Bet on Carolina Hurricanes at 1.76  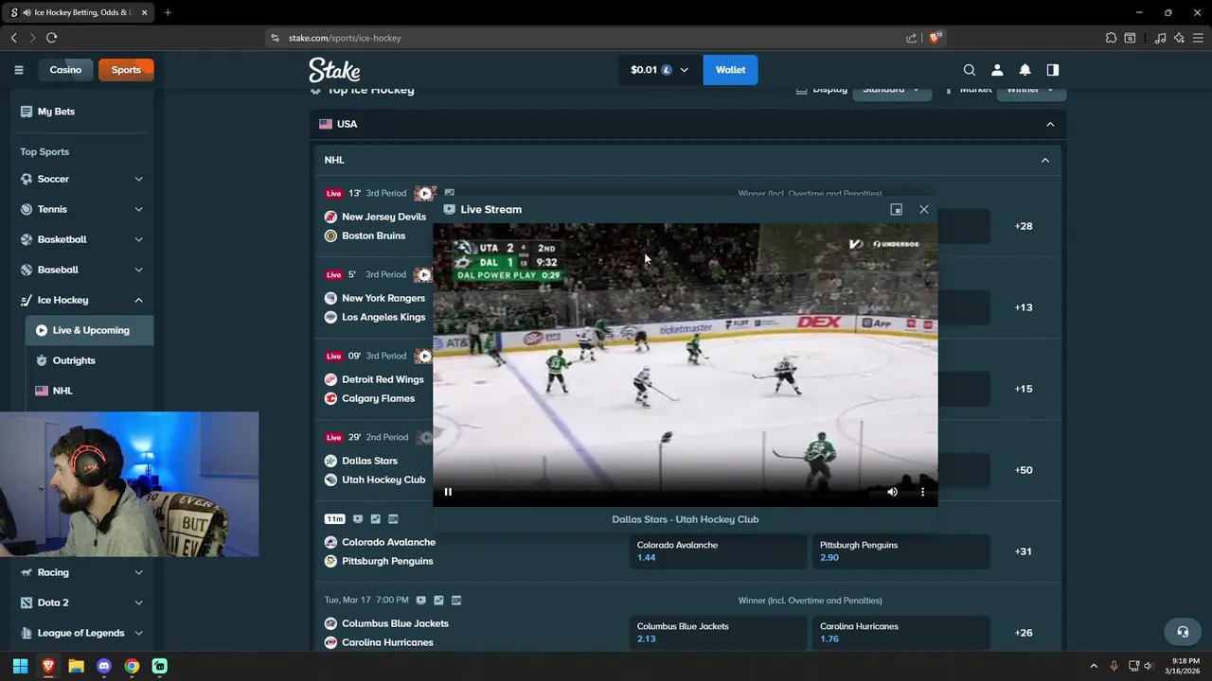pyautogui.click(x=900, y=633)
